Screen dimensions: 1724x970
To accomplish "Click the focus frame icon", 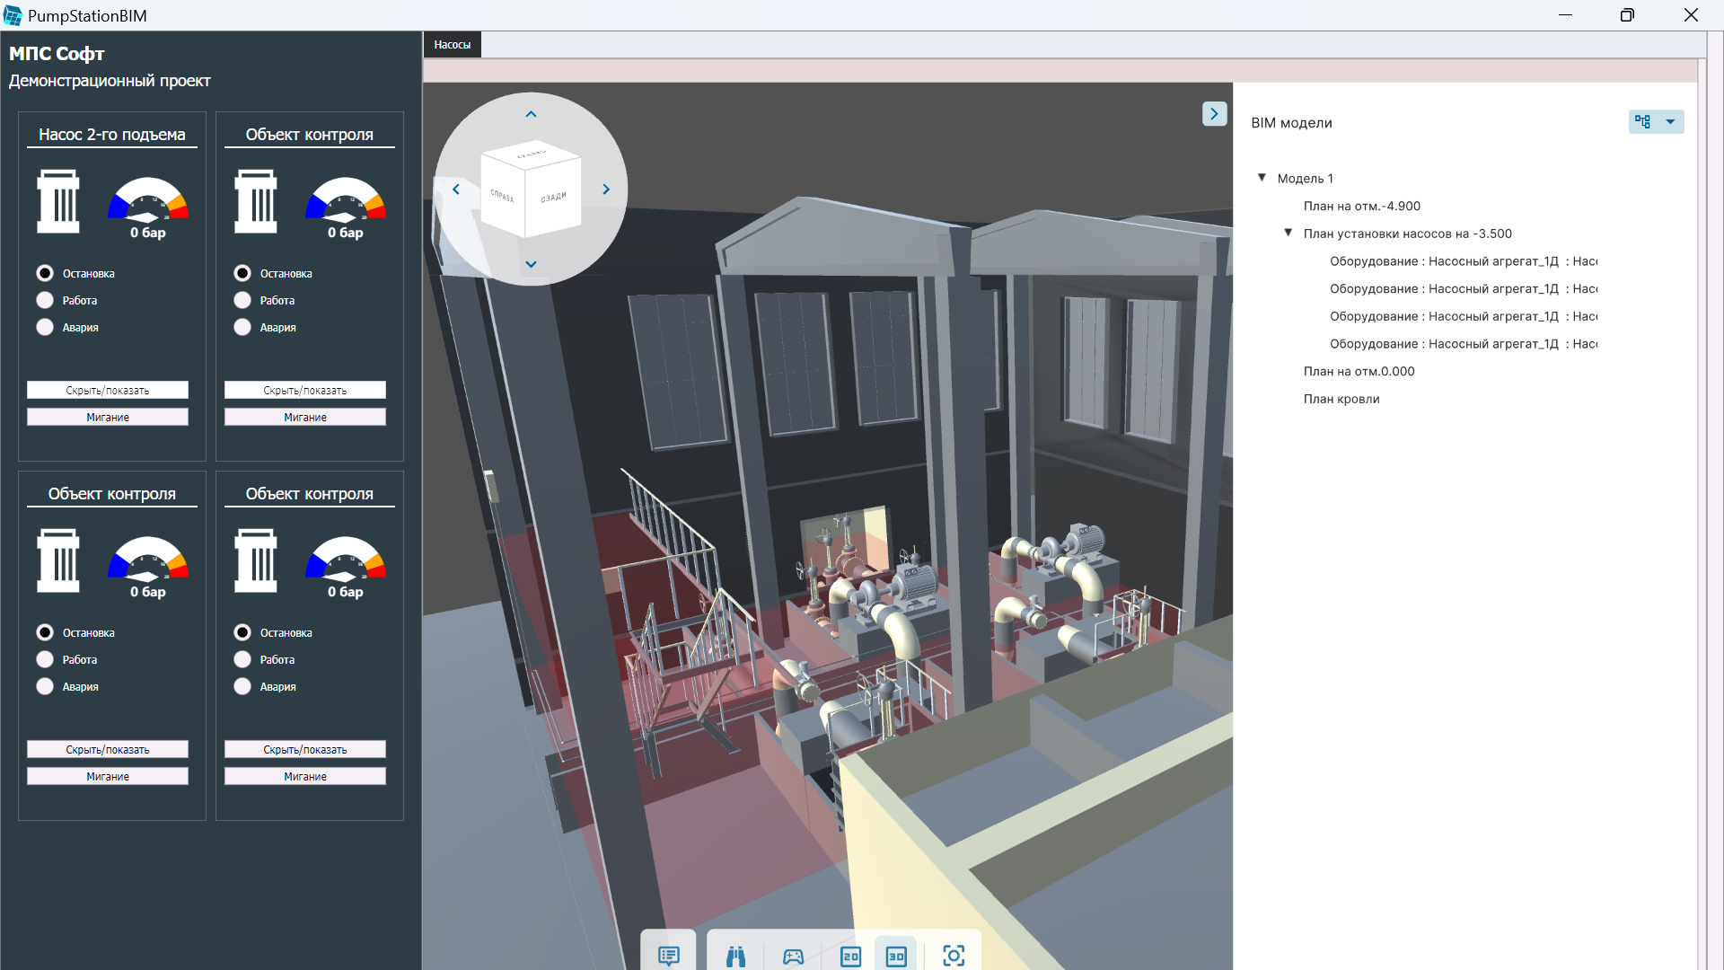I will tap(954, 956).
